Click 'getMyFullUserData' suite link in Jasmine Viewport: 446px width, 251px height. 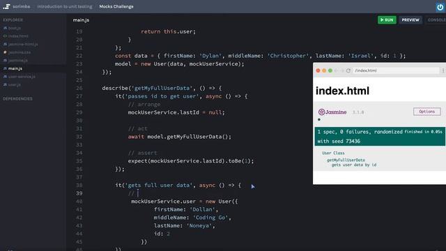(x=346, y=160)
